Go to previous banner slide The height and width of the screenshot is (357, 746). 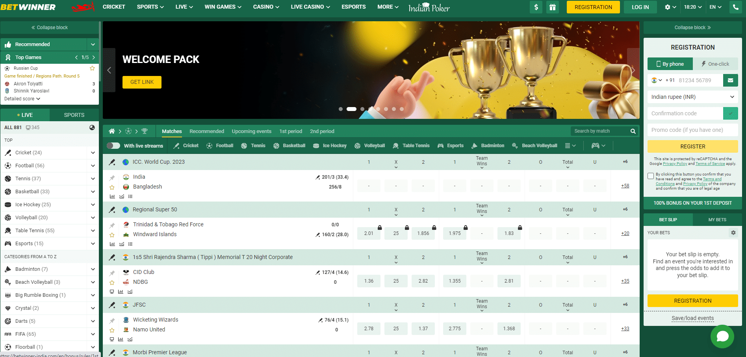[109, 70]
